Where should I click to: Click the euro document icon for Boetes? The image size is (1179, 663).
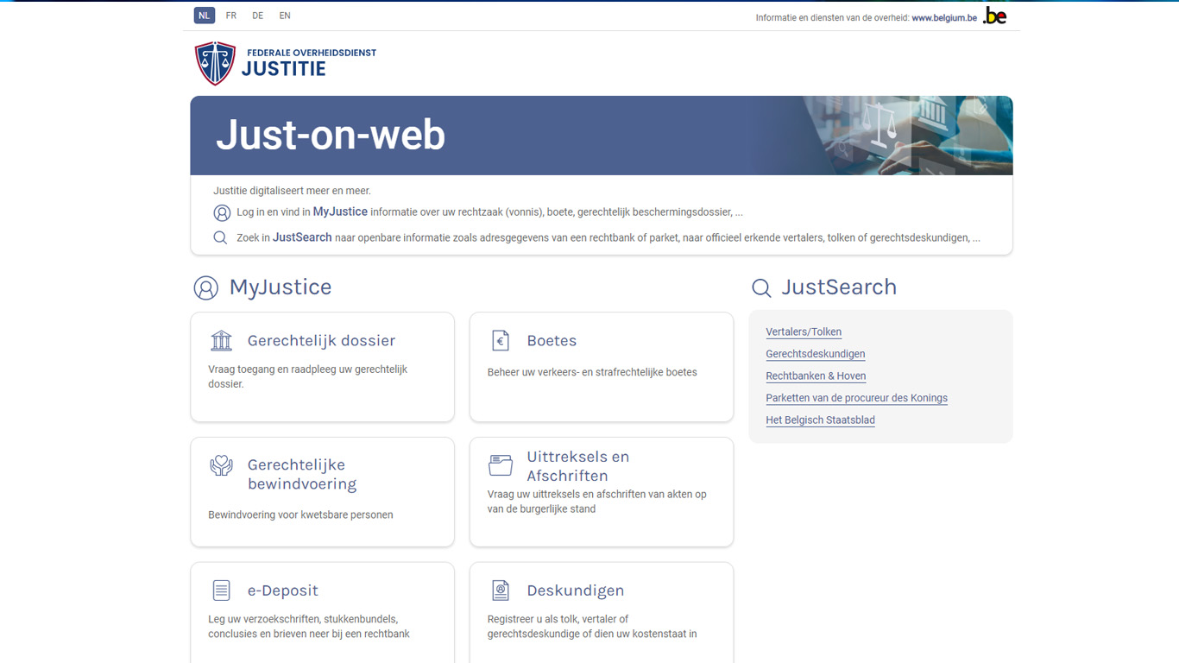tap(501, 340)
